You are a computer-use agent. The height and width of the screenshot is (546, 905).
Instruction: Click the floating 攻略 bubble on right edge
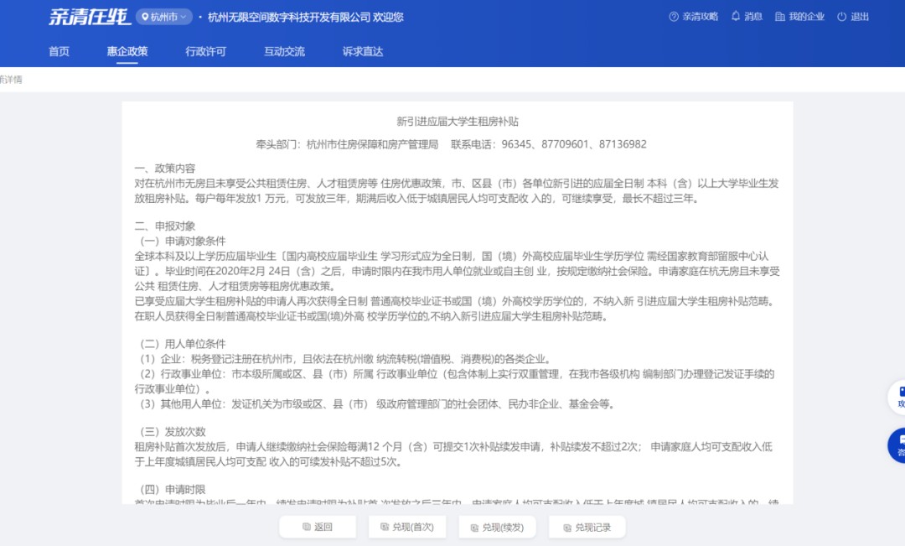coord(897,398)
